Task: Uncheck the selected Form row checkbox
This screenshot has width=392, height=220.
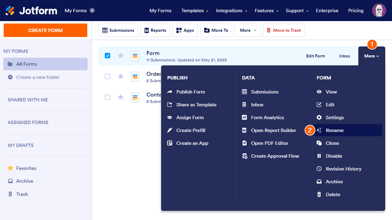Action: (107, 56)
